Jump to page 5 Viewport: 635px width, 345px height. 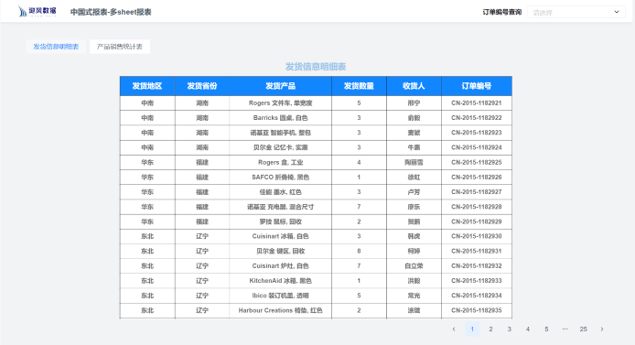[x=546, y=329]
